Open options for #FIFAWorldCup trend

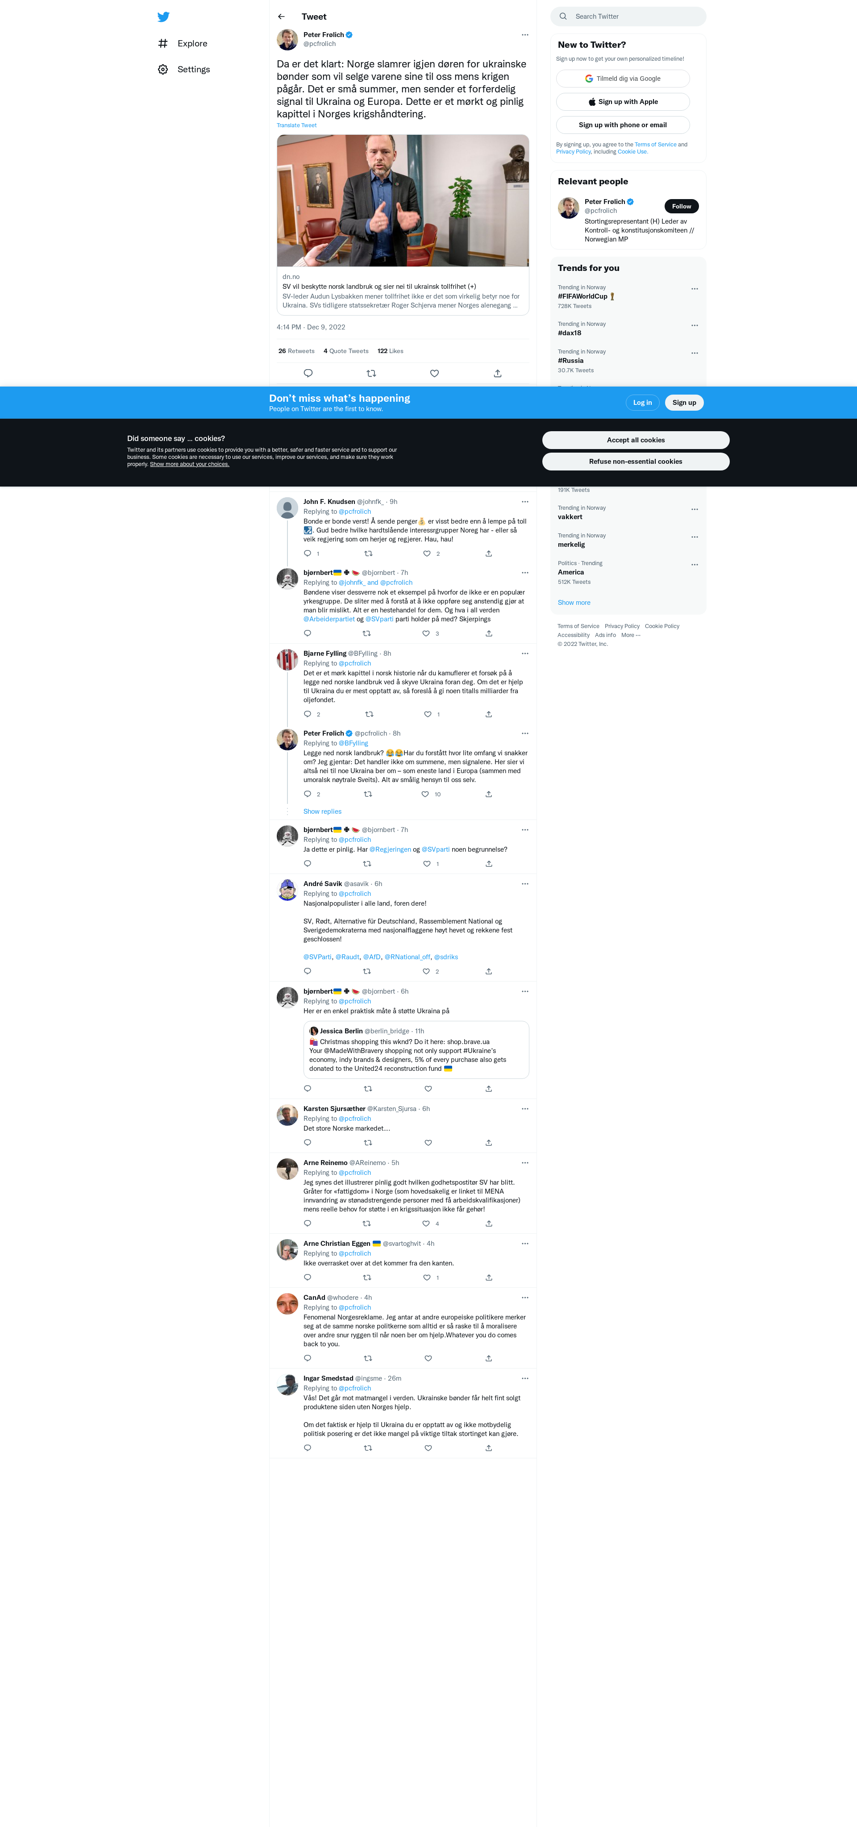click(695, 289)
